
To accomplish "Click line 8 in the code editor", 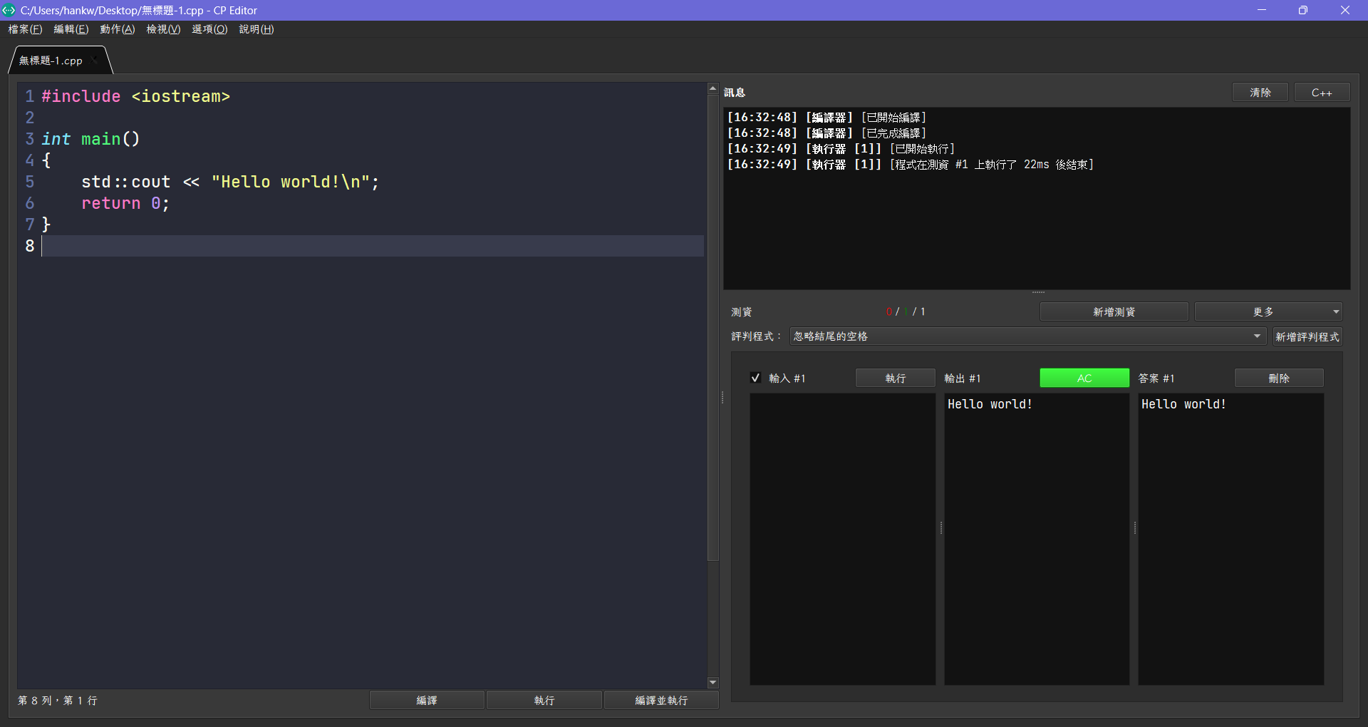I will tap(372, 246).
